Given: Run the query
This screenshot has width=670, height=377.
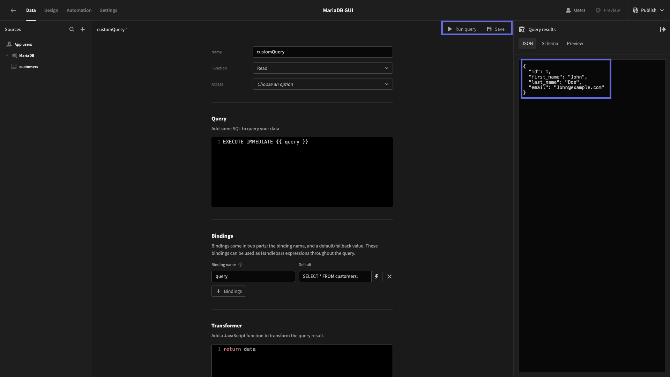Looking at the screenshot, I should coord(462,29).
